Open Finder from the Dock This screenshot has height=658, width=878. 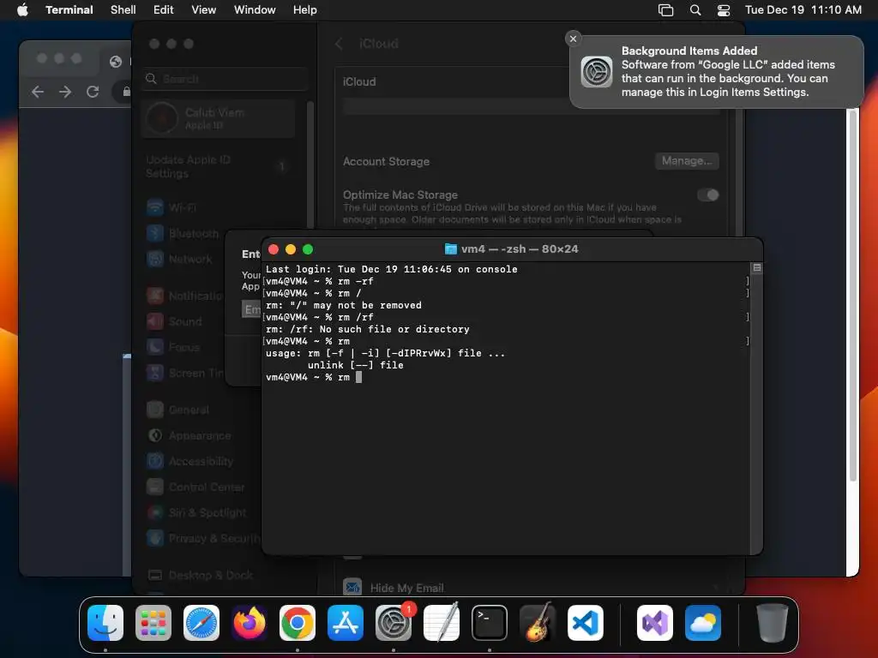tap(105, 623)
